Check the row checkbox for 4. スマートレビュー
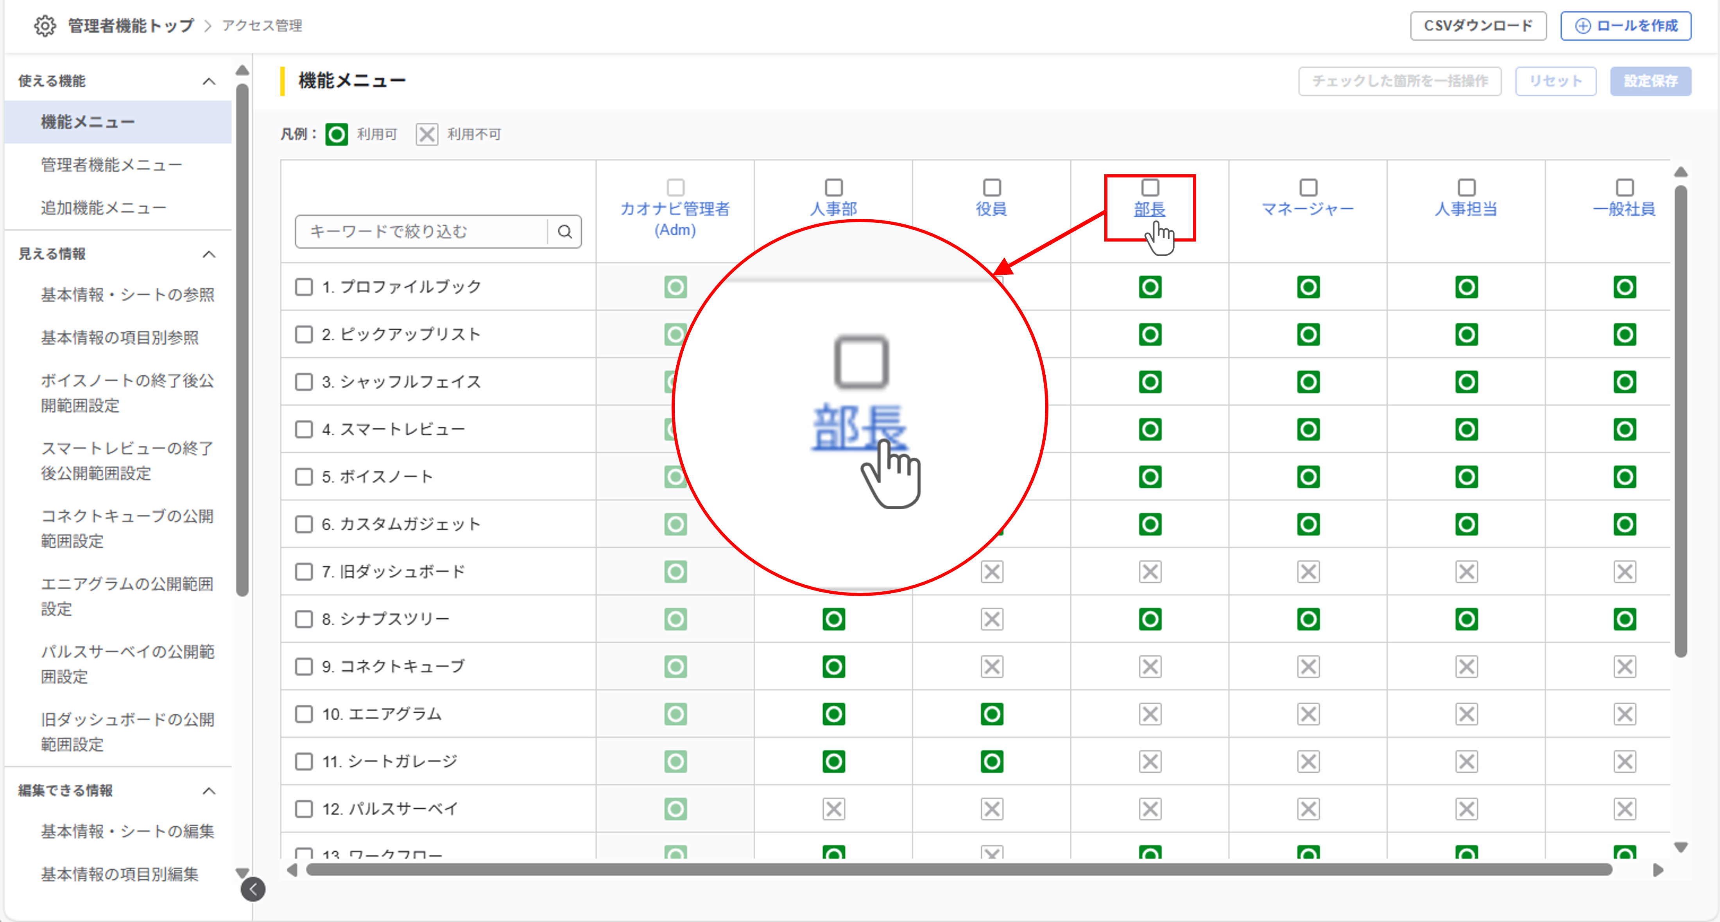Screen dimensions: 1720x922 coord(304,429)
